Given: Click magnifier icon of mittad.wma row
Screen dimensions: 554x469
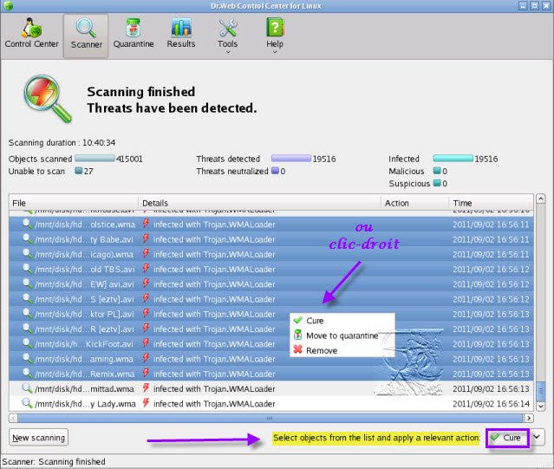Looking at the screenshot, I should tap(27, 388).
